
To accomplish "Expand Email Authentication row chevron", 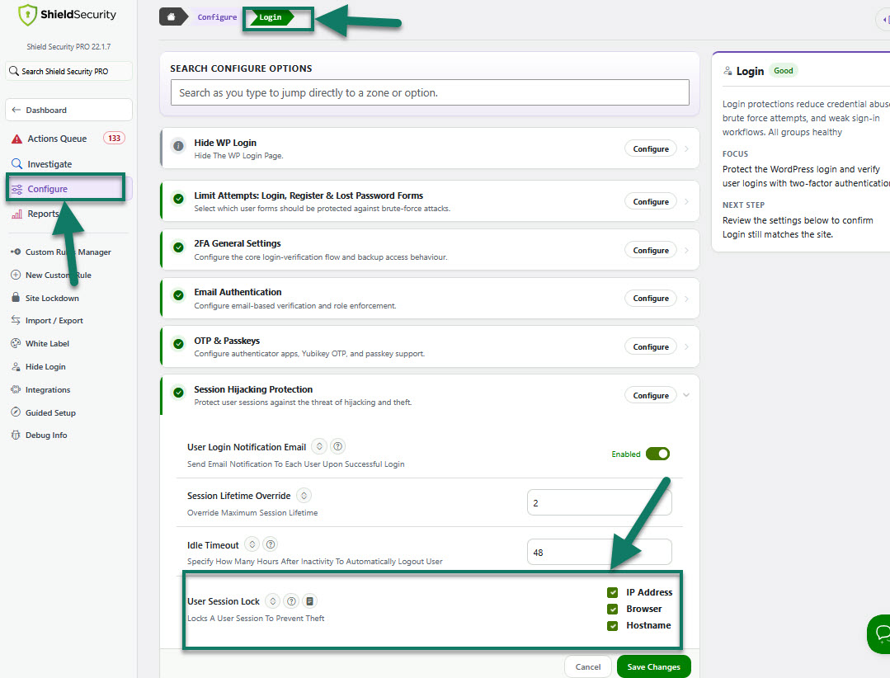I will pyautogui.click(x=686, y=299).
